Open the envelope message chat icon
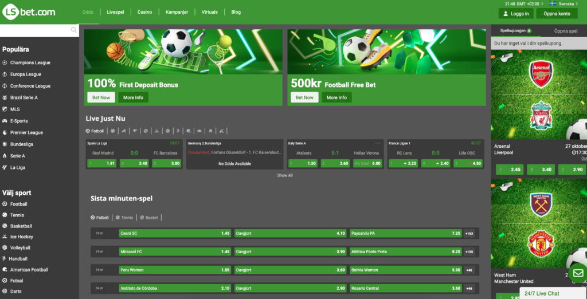 click(x=578, y=273)
